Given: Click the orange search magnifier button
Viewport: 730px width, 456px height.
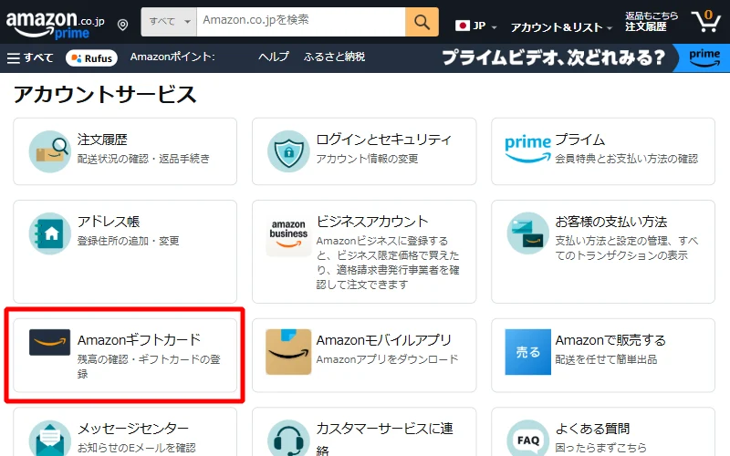Looking at the screenshot, I should tap(422, 22).
